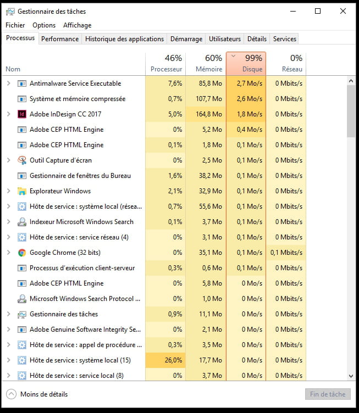The image size is (359, 413).
Task: Click the gear icon of Hôte de service : service réseau (4)
Action: pyautogui.click(x=22, y=237)
